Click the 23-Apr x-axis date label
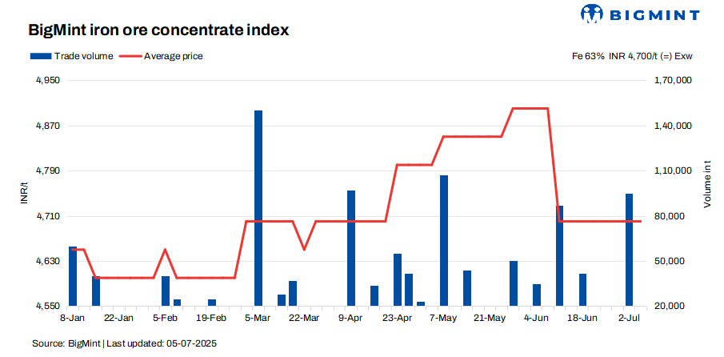724x357 pixels. point(398,318)
